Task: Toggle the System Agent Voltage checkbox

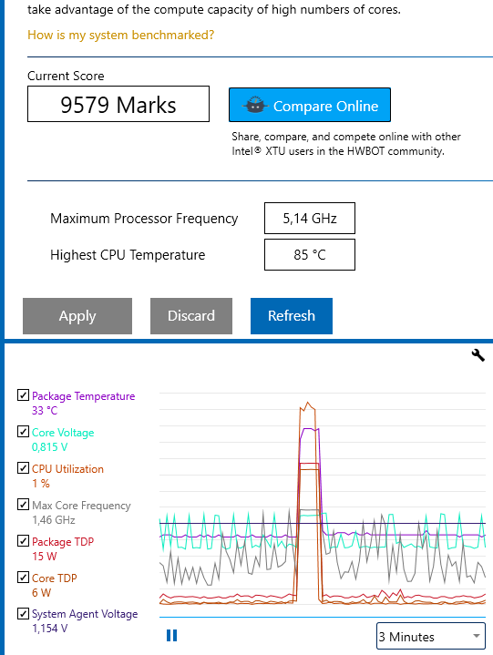Action: pos(23,613)
